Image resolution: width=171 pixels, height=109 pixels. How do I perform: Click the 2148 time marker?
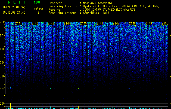(x=132, y=23)
